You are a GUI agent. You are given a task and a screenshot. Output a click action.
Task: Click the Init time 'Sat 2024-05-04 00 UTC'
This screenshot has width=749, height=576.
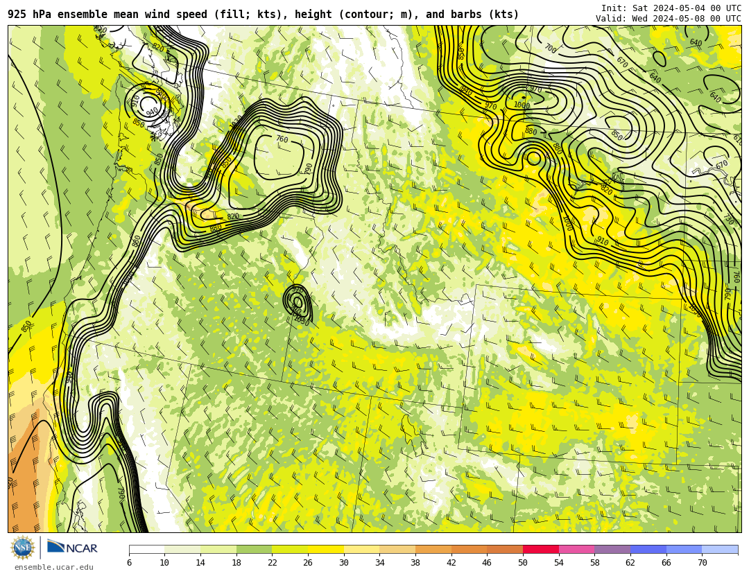pos(687,8)
